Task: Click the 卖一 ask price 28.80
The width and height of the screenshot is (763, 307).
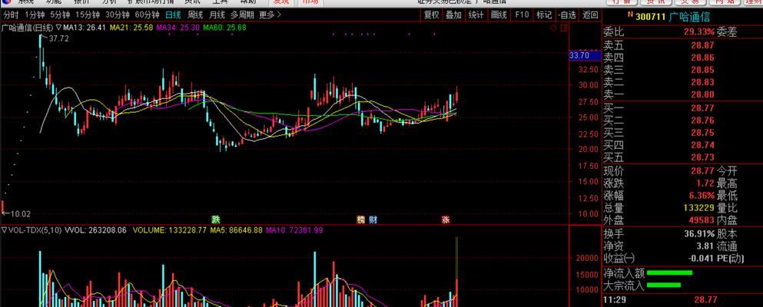Action: click(x=702, y=94)
